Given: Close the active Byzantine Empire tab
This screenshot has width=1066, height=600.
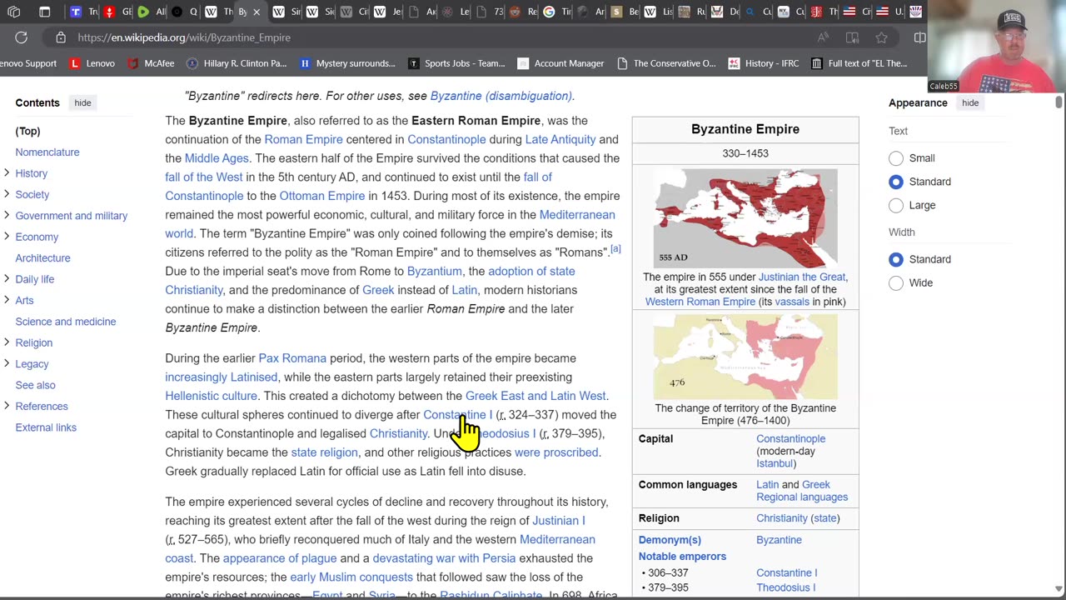Looking at the screenshot, I should click(x=257, y=12).
